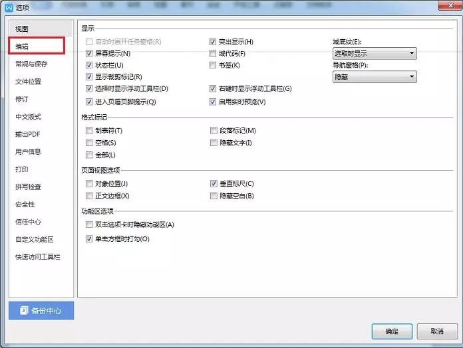This screenshot has width=463, height=348.
Task: Open the 域底纹 dropdown
Action: (375, 53)
